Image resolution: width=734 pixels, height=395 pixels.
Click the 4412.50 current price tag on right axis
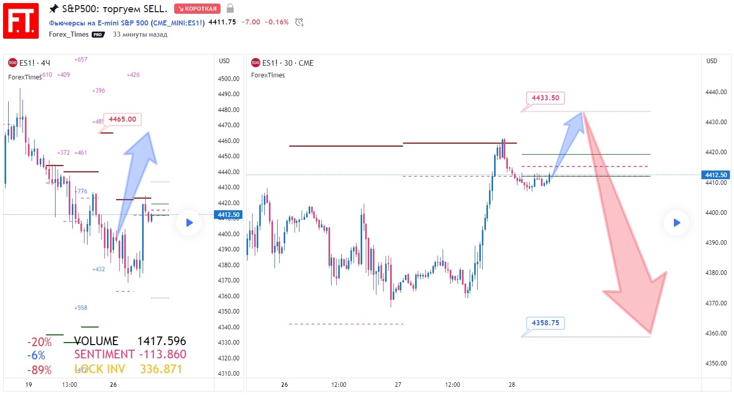tap(715, 175)
